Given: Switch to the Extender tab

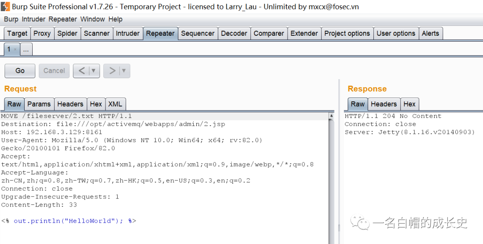Looking at the screenshot, I should 305,34.
